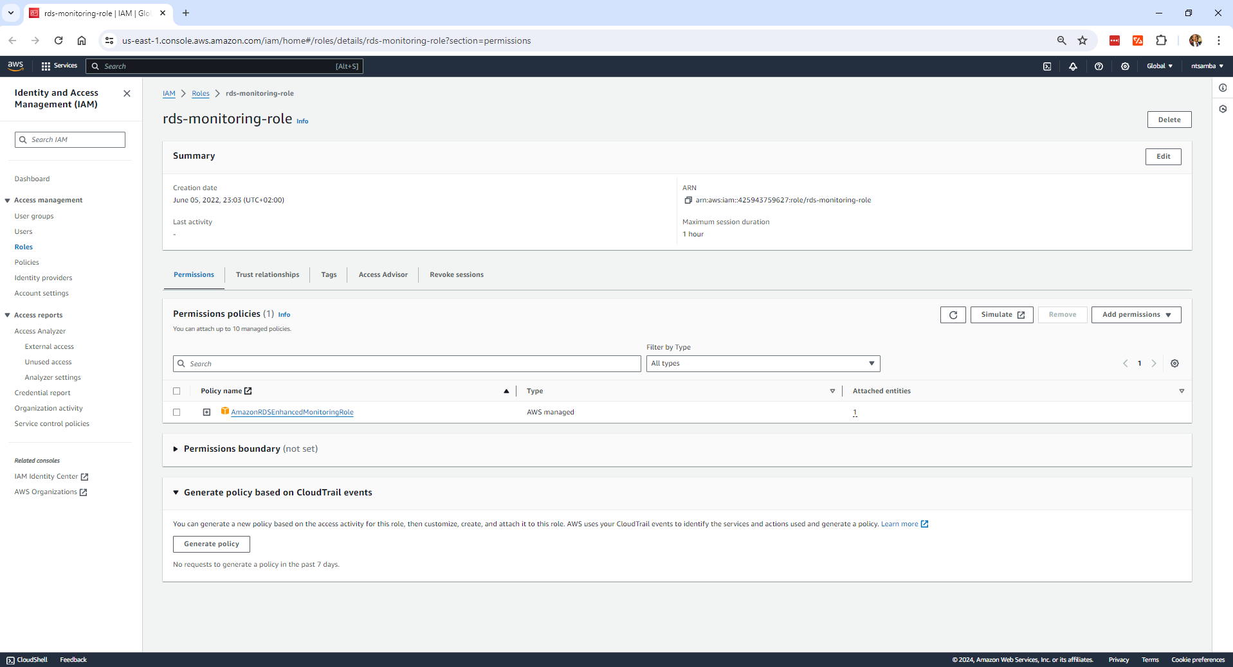
Task: Open policy table preferences gear icon
Action: click(1174, 364)
